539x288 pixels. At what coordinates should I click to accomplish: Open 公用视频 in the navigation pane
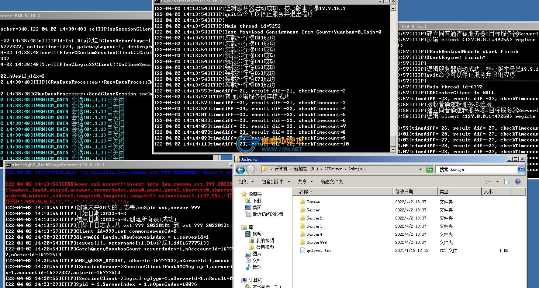click(x=265, y=247)
